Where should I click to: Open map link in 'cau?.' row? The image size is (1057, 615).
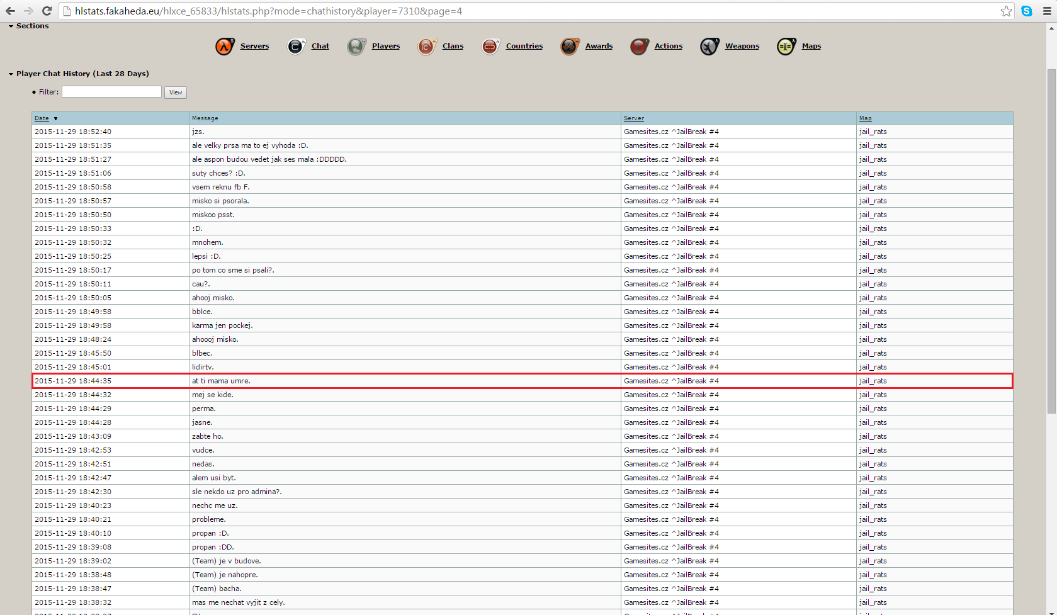click(873, 284)
